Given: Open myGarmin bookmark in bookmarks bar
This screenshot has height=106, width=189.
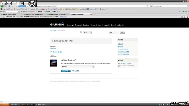Looking at the screenshot, I should click(103, 9).
